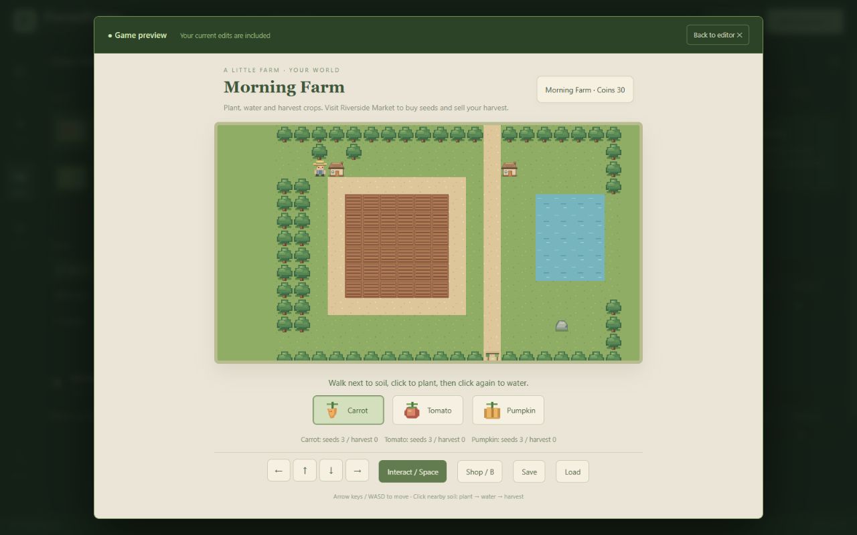857x535 pixels.
Task: Click the Morning Farm · Coins 30 badge
Action: point(585,90)
